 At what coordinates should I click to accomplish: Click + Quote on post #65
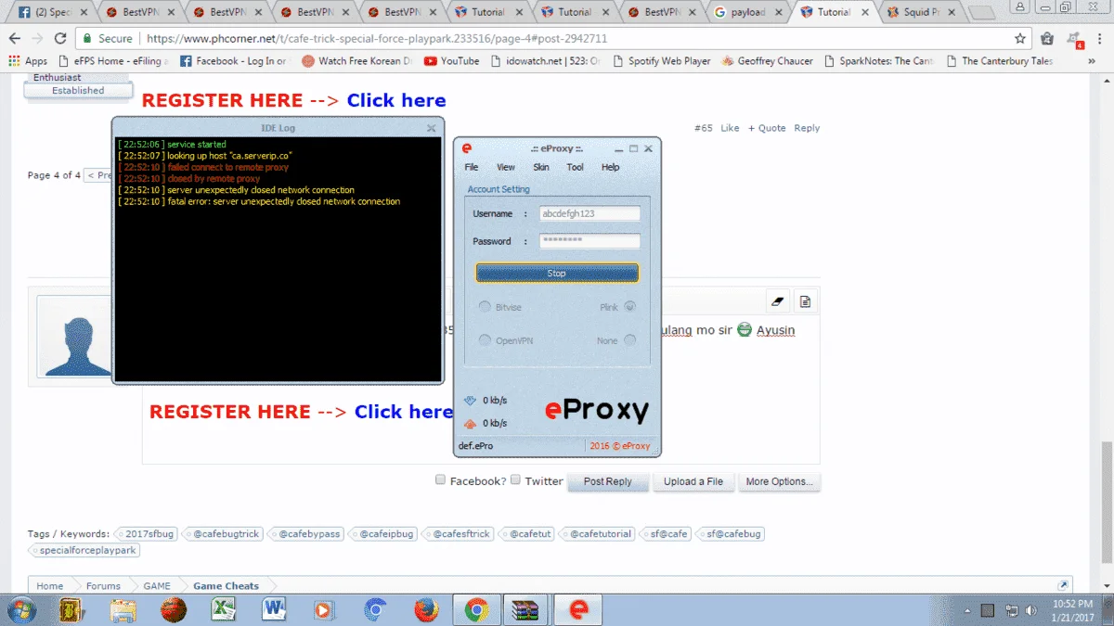(767, 128)
